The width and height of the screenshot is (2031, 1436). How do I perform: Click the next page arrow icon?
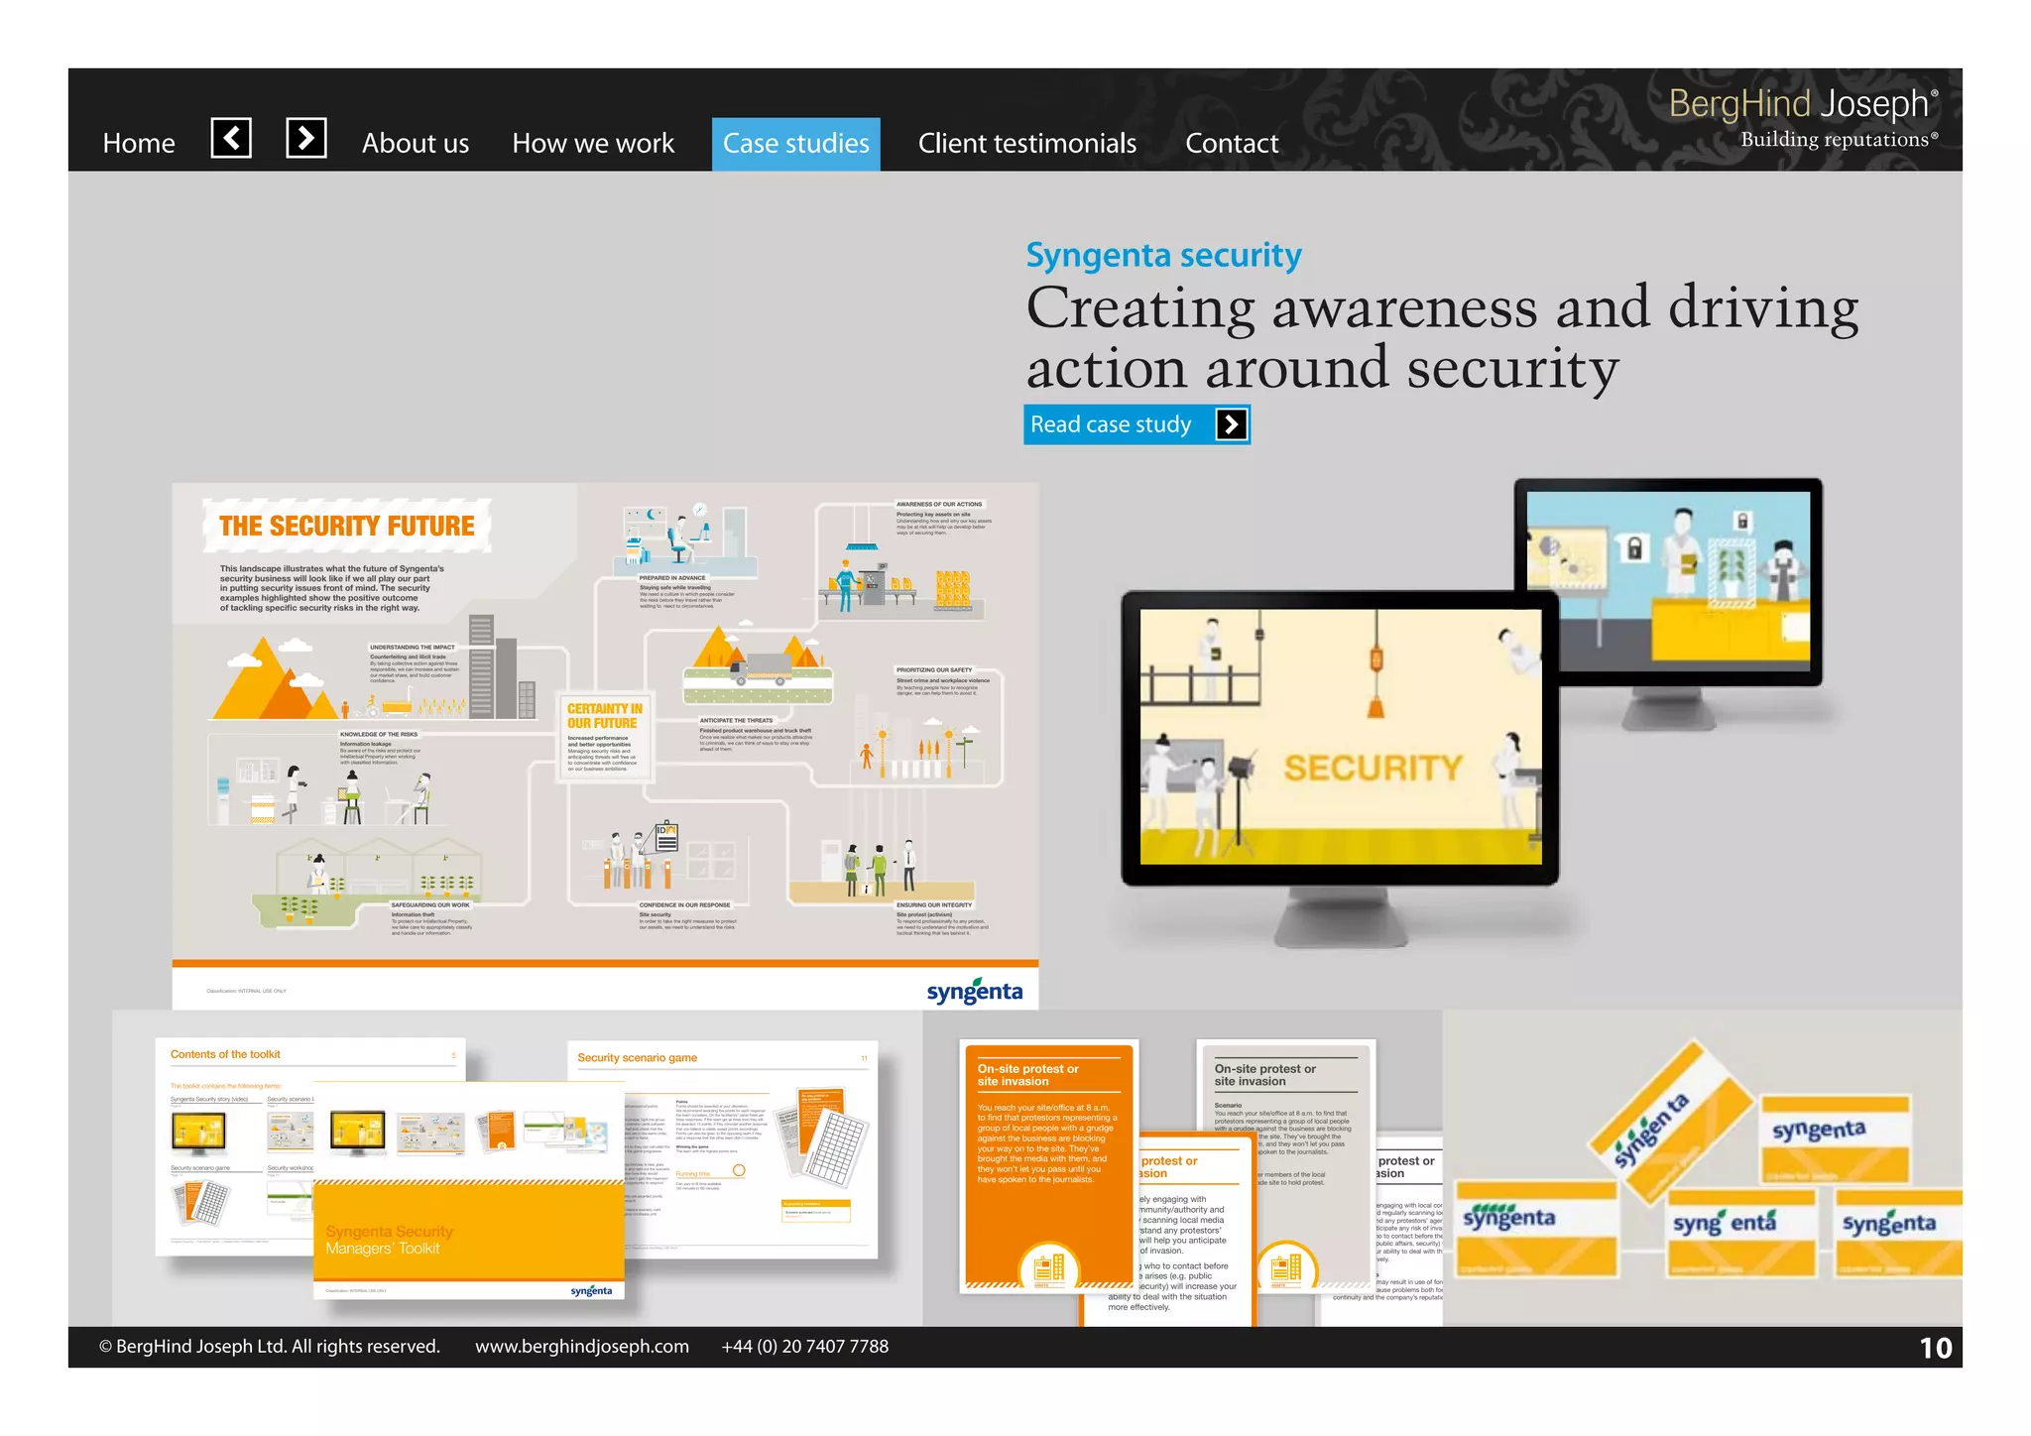tap(306, 138)
